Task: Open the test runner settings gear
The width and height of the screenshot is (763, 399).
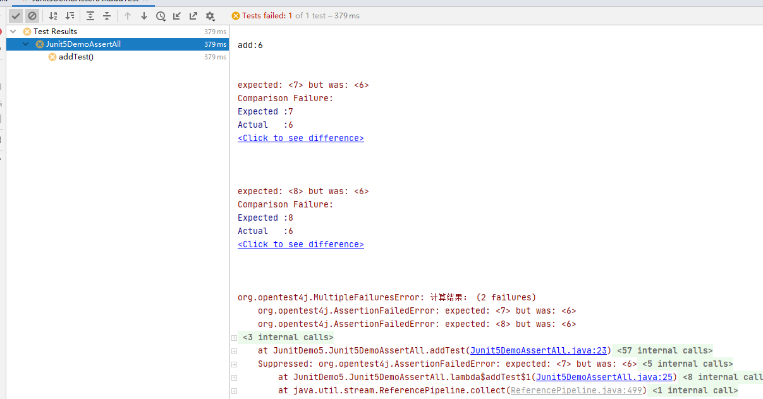Action: (x=211, y=16)
